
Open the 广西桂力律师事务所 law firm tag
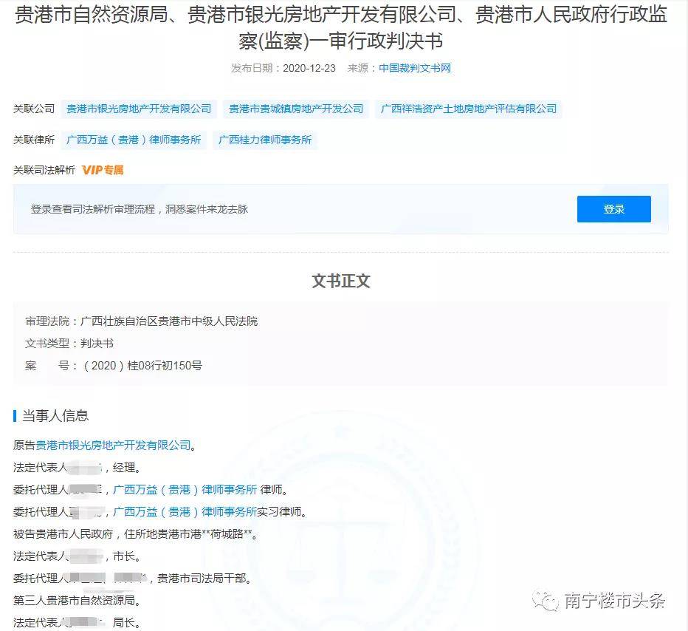click(265, 140)
